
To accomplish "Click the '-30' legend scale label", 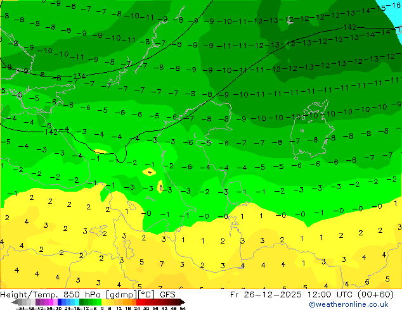I will coord(57,309).
